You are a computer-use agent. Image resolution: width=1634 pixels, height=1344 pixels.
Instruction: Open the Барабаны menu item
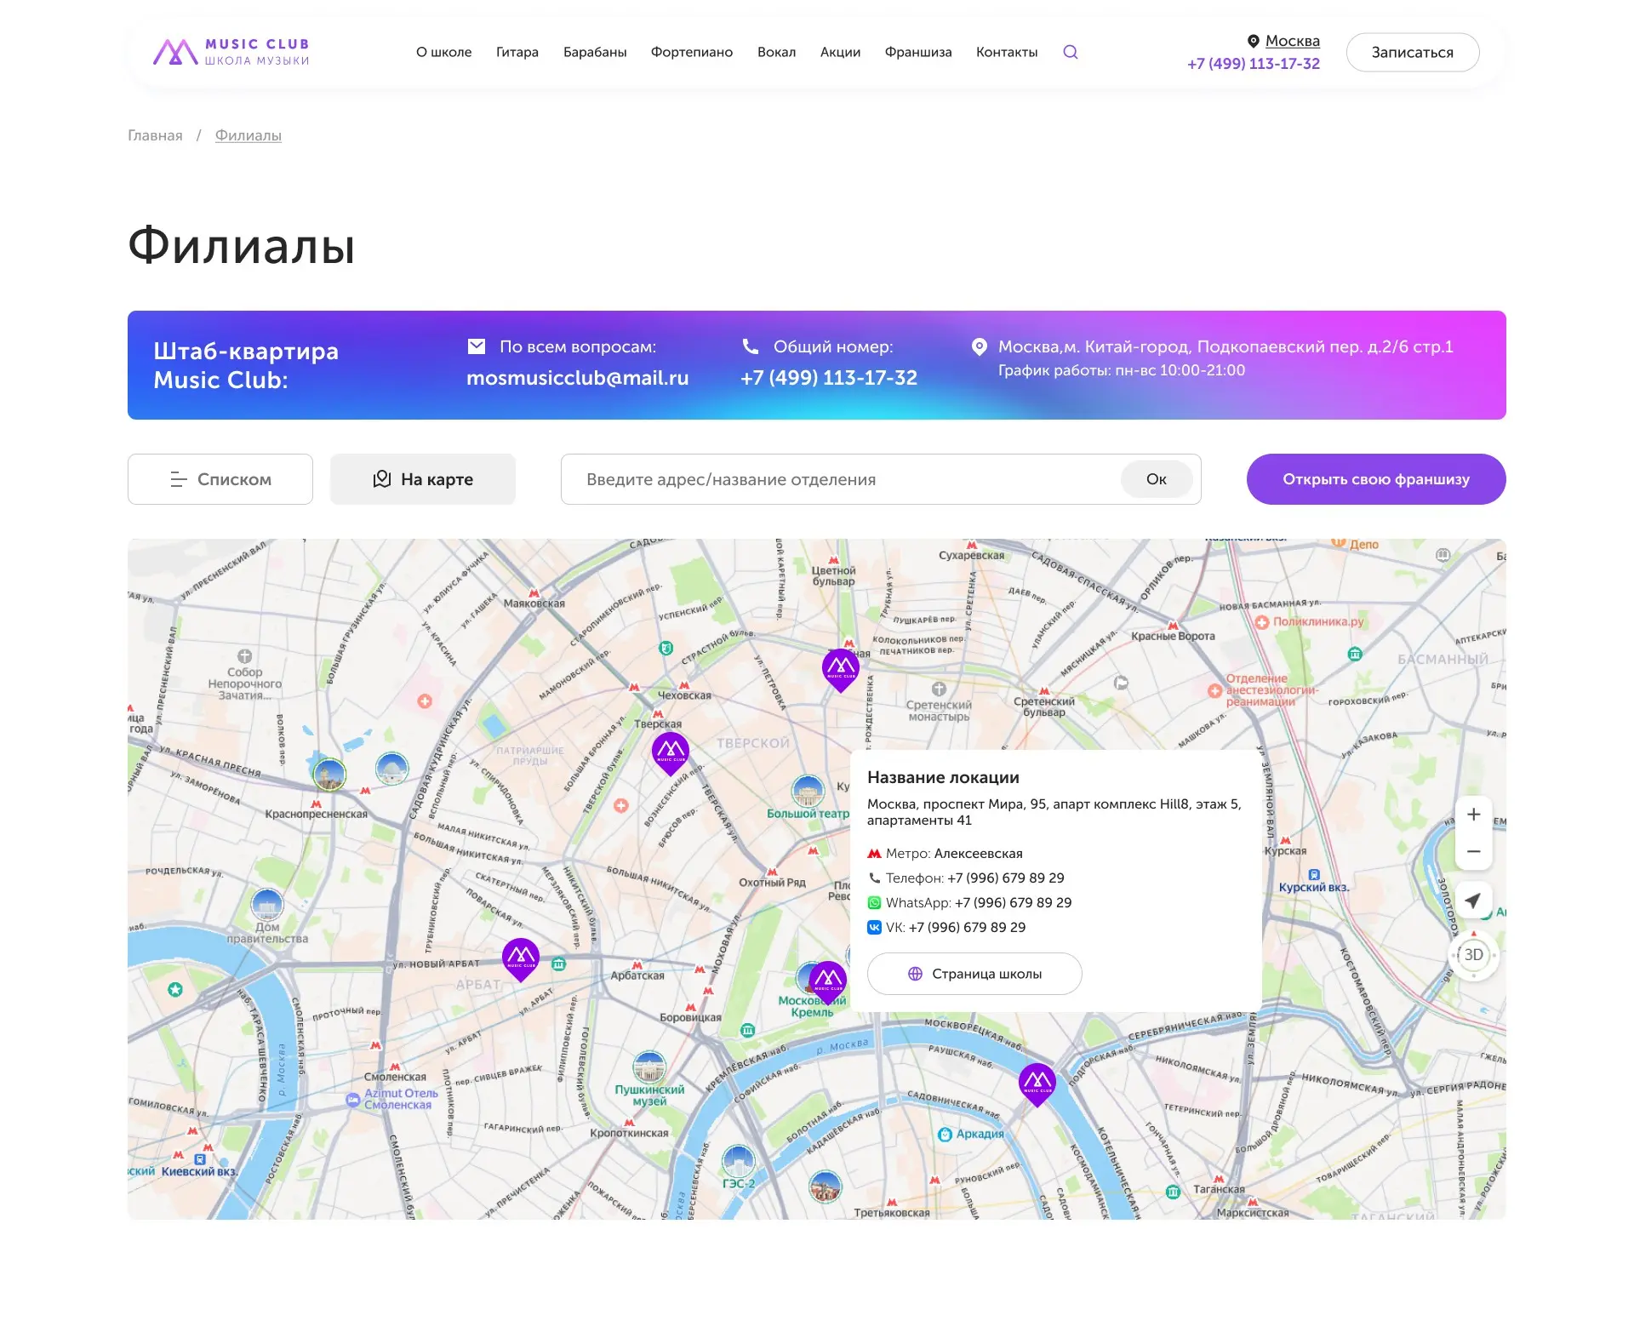pos(595,52)
